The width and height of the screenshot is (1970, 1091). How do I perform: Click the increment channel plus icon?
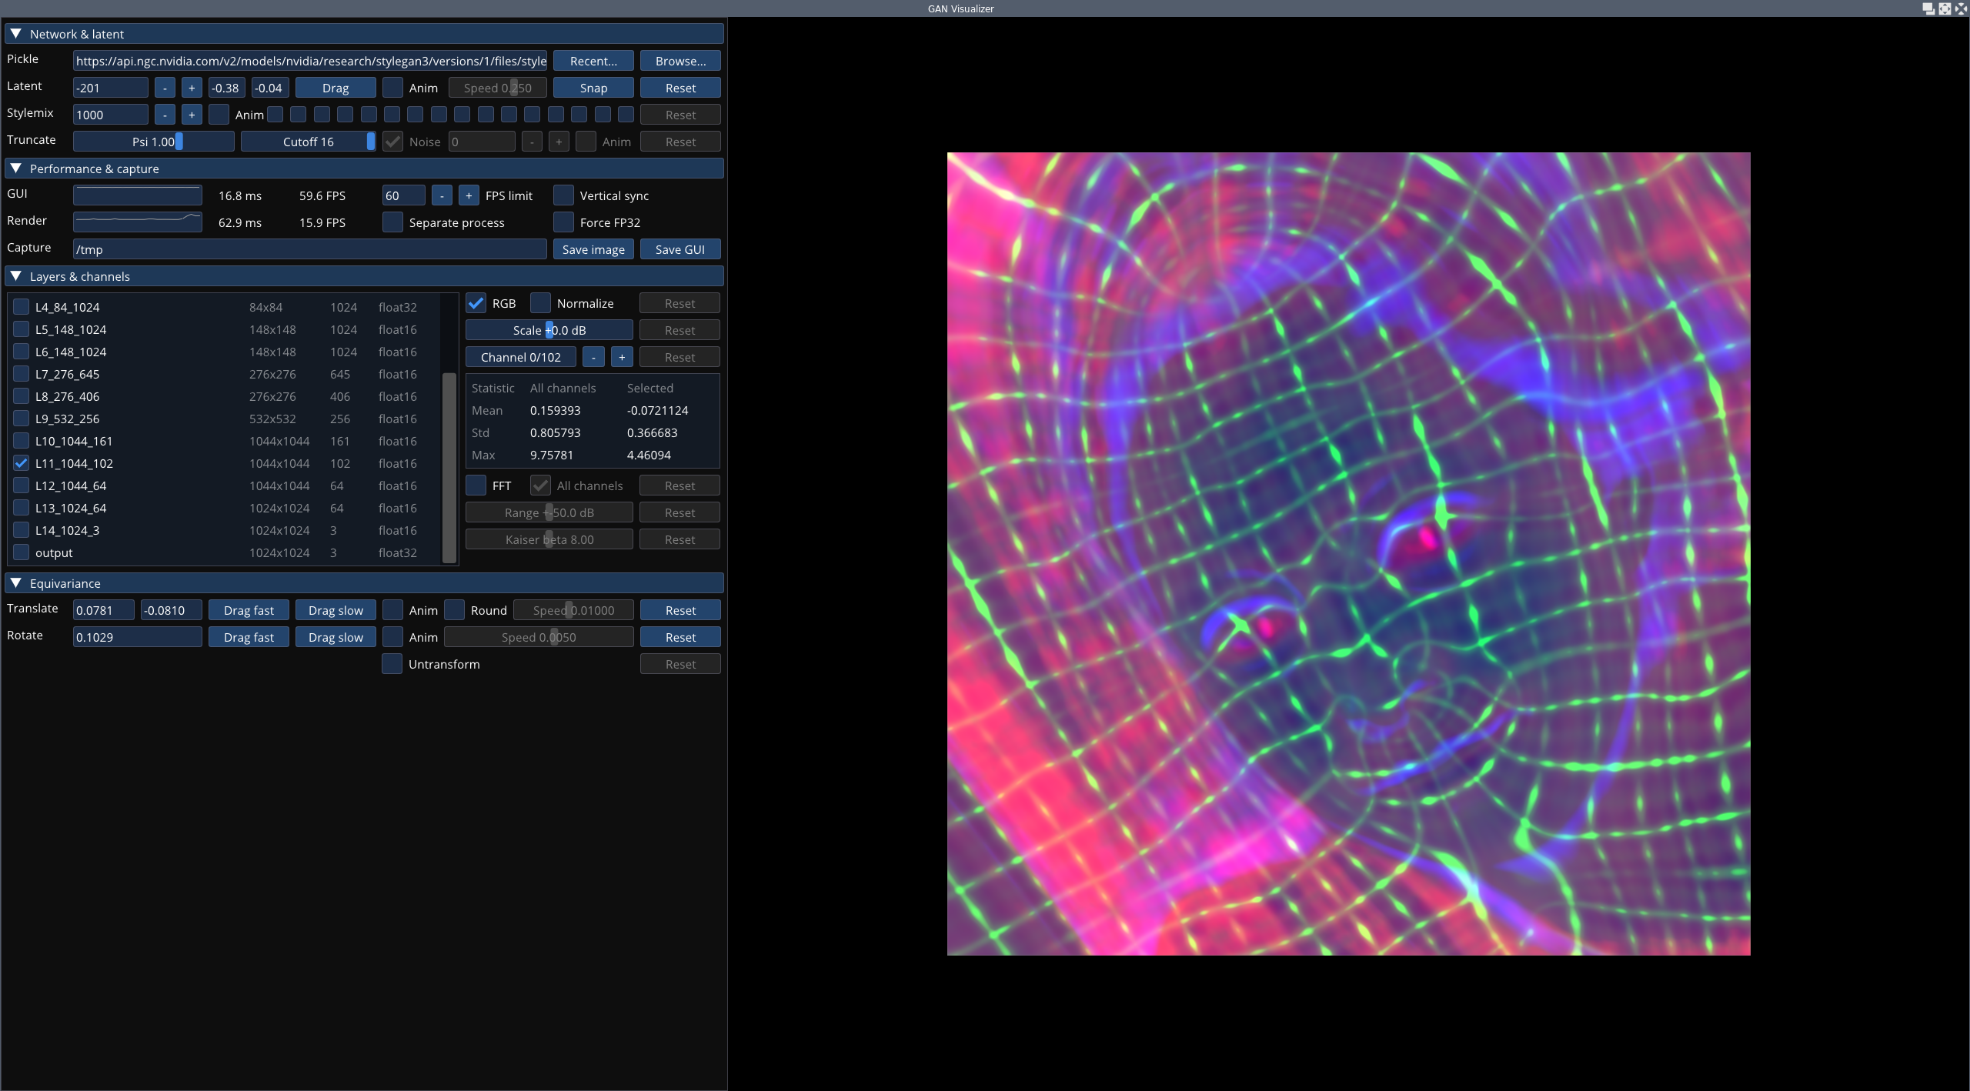(x=621, y=356)
